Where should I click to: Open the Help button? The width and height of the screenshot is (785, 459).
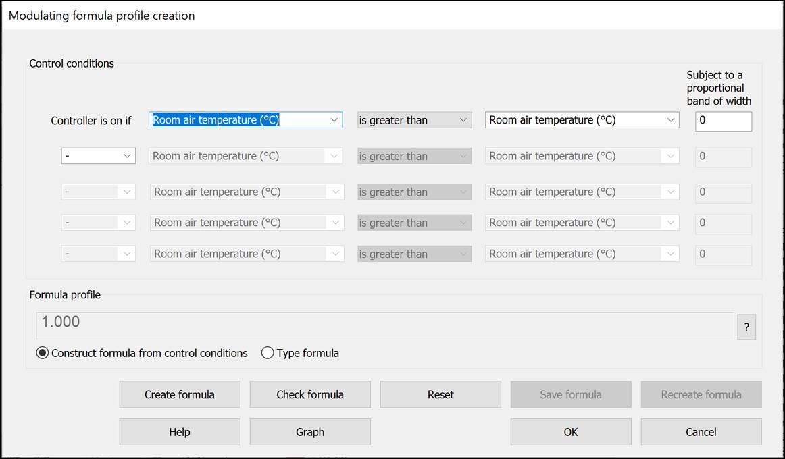[x=180, y=432]
